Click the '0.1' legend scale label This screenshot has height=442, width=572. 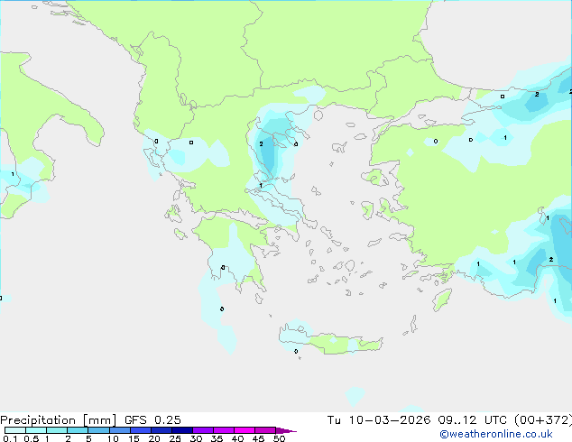coord(10,438)
